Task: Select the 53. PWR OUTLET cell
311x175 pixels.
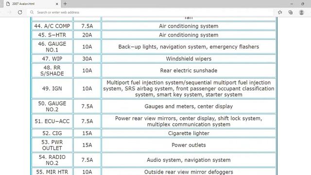Action: [52, 145]
